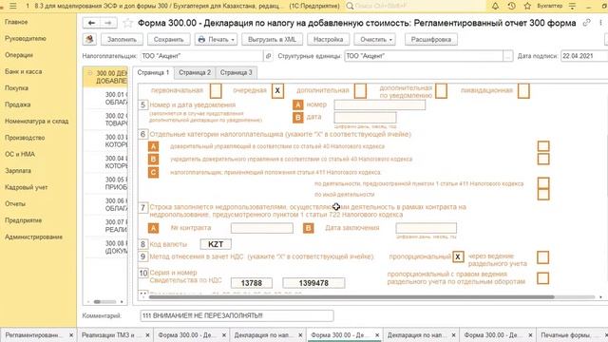608x342 pixels.
Task: Toggle ликвидационная checkbox
Action: [523, 91]
